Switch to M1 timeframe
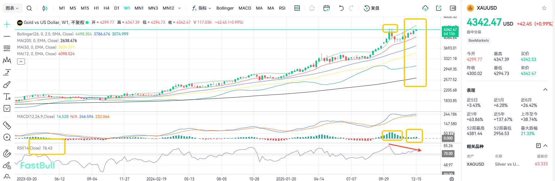555x181 pixels. point(62,8)
